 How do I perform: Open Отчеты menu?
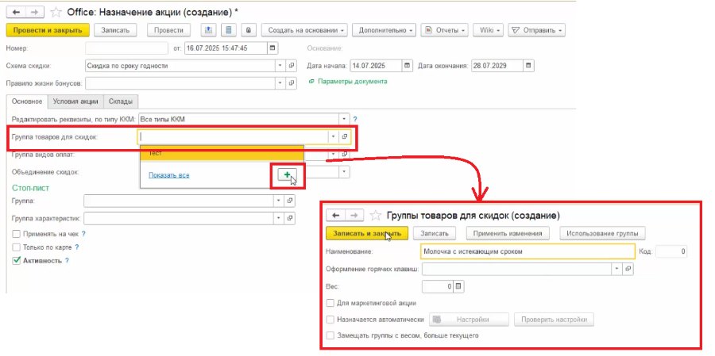(x=445, y=30)
